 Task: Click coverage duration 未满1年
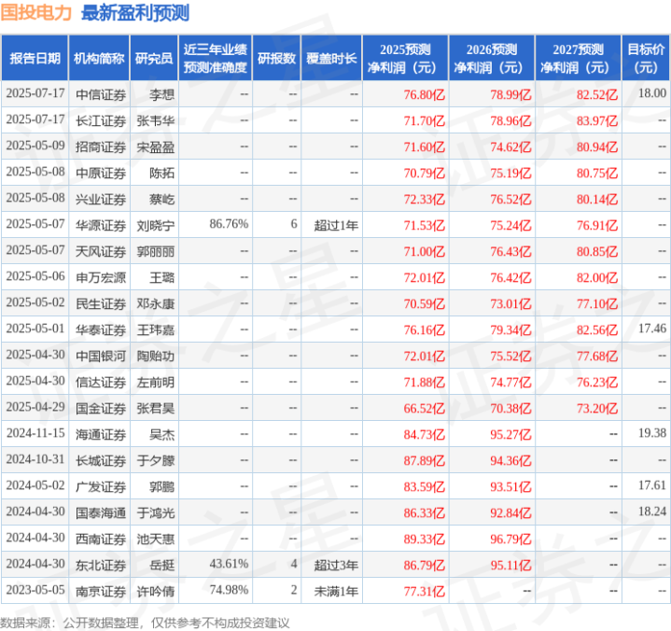coord(336,591)
